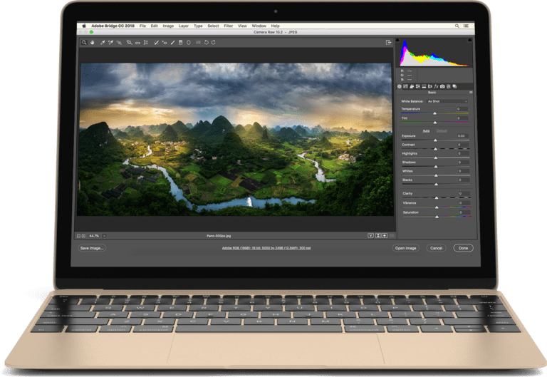This screenshot has width=547, height=377.
Task: Select the Crop tool
Action: 130,42
